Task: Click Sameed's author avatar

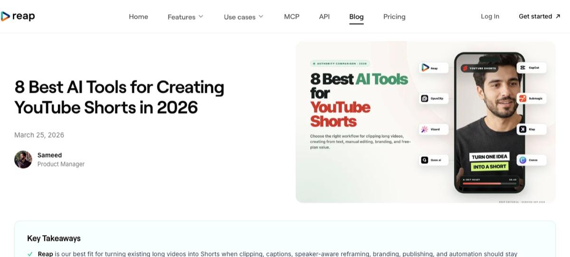Action: pos(23,160)
